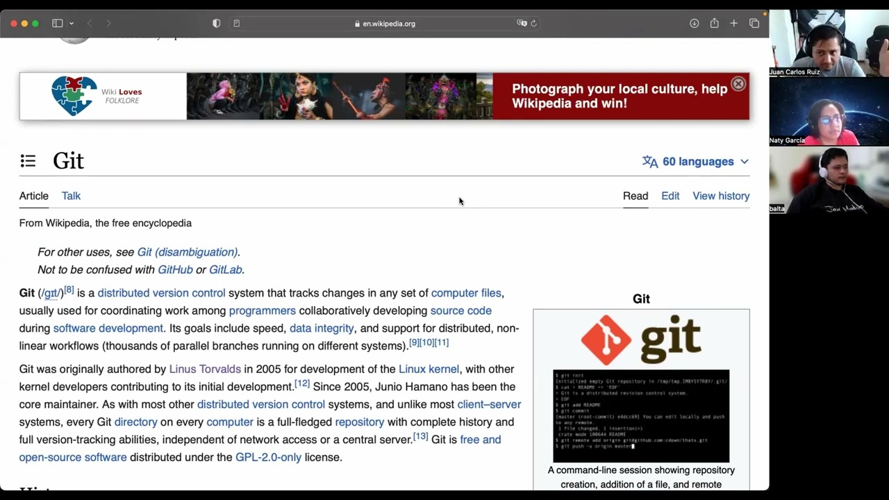This screenshot has height=500, width=889.
Task: Open the Share button in Safari toolbar
Action: [714, 24]
